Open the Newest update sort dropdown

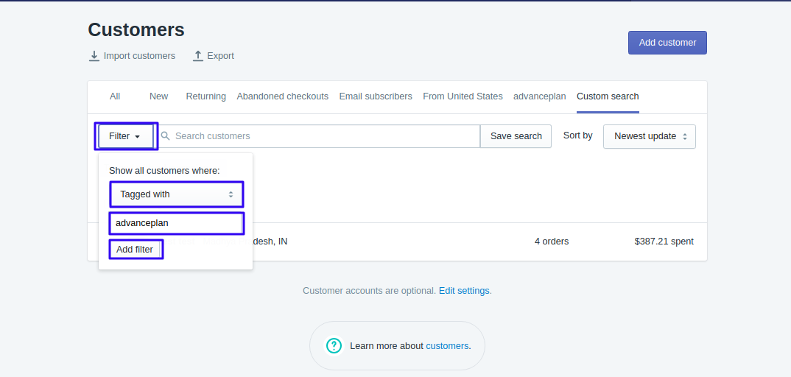point(650,136)
